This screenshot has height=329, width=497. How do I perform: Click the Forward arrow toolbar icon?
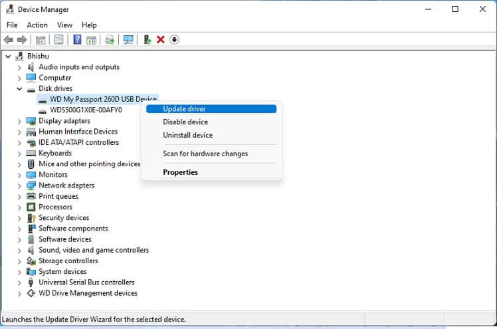22,40
